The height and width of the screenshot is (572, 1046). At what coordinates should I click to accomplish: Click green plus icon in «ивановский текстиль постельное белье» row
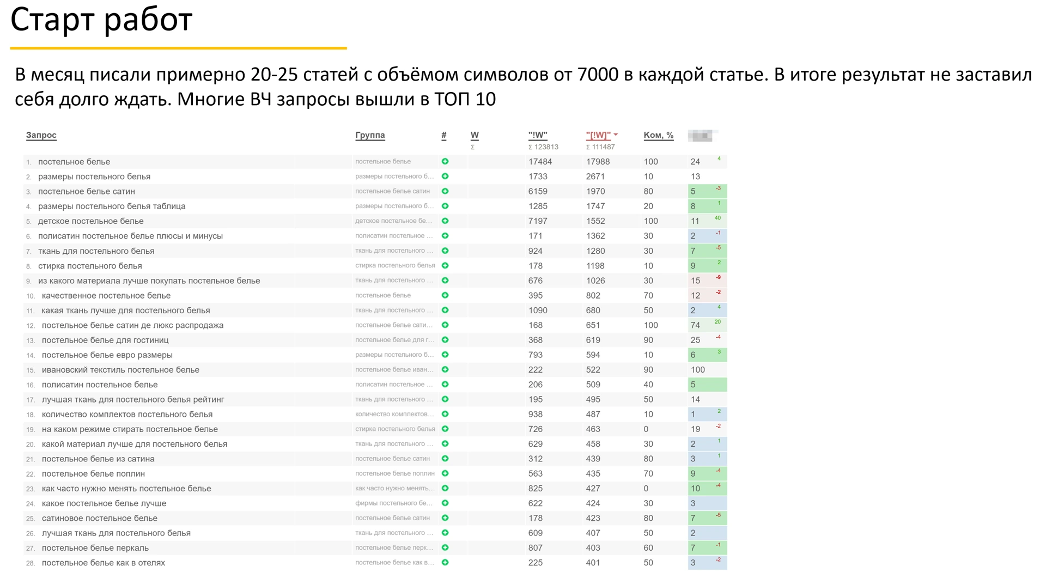click(x=445, y=370)
